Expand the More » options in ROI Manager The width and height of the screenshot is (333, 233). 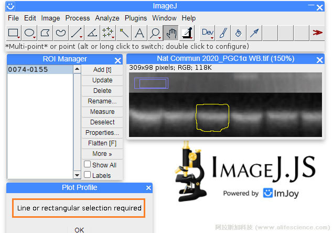tap(102, 154)
